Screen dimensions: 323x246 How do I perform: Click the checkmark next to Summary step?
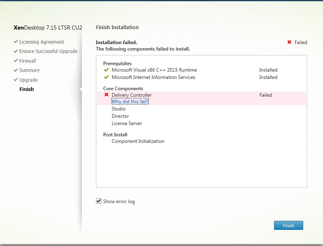tap(15, 70)
